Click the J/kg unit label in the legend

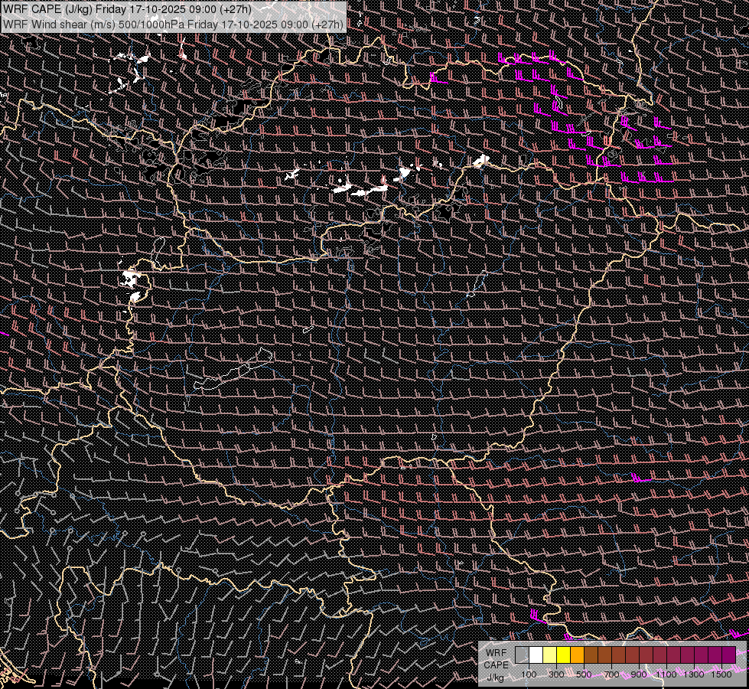coord(495,677)
